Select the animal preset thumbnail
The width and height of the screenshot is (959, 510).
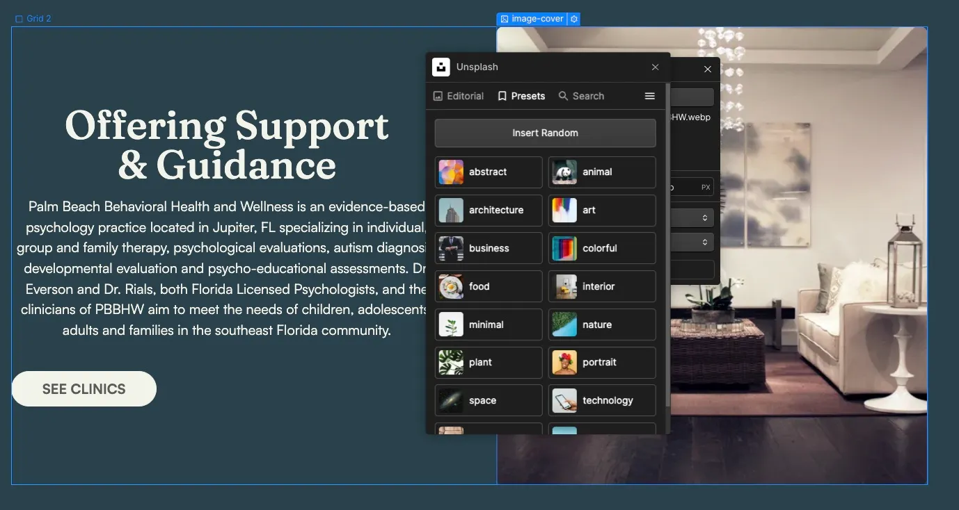pyautogui.click(x=564, y=172)
